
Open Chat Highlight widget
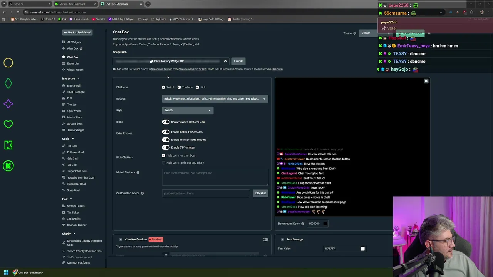76,92
